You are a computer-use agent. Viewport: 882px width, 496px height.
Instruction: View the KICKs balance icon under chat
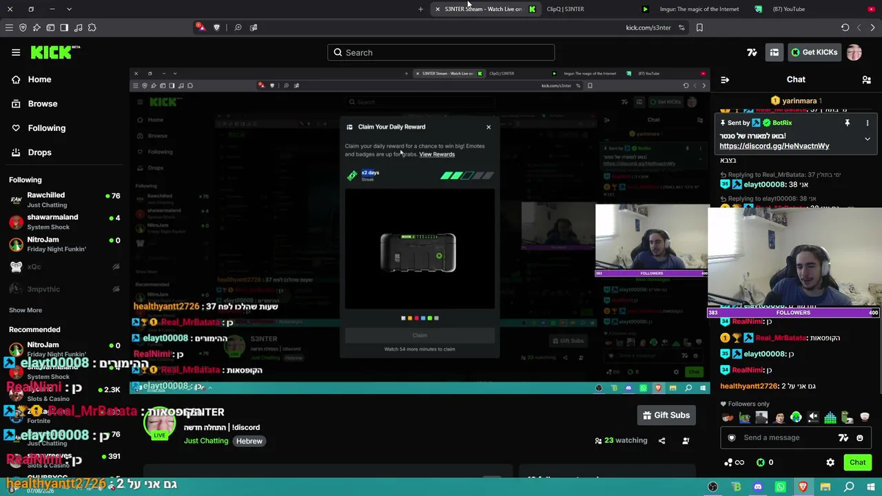761,463
